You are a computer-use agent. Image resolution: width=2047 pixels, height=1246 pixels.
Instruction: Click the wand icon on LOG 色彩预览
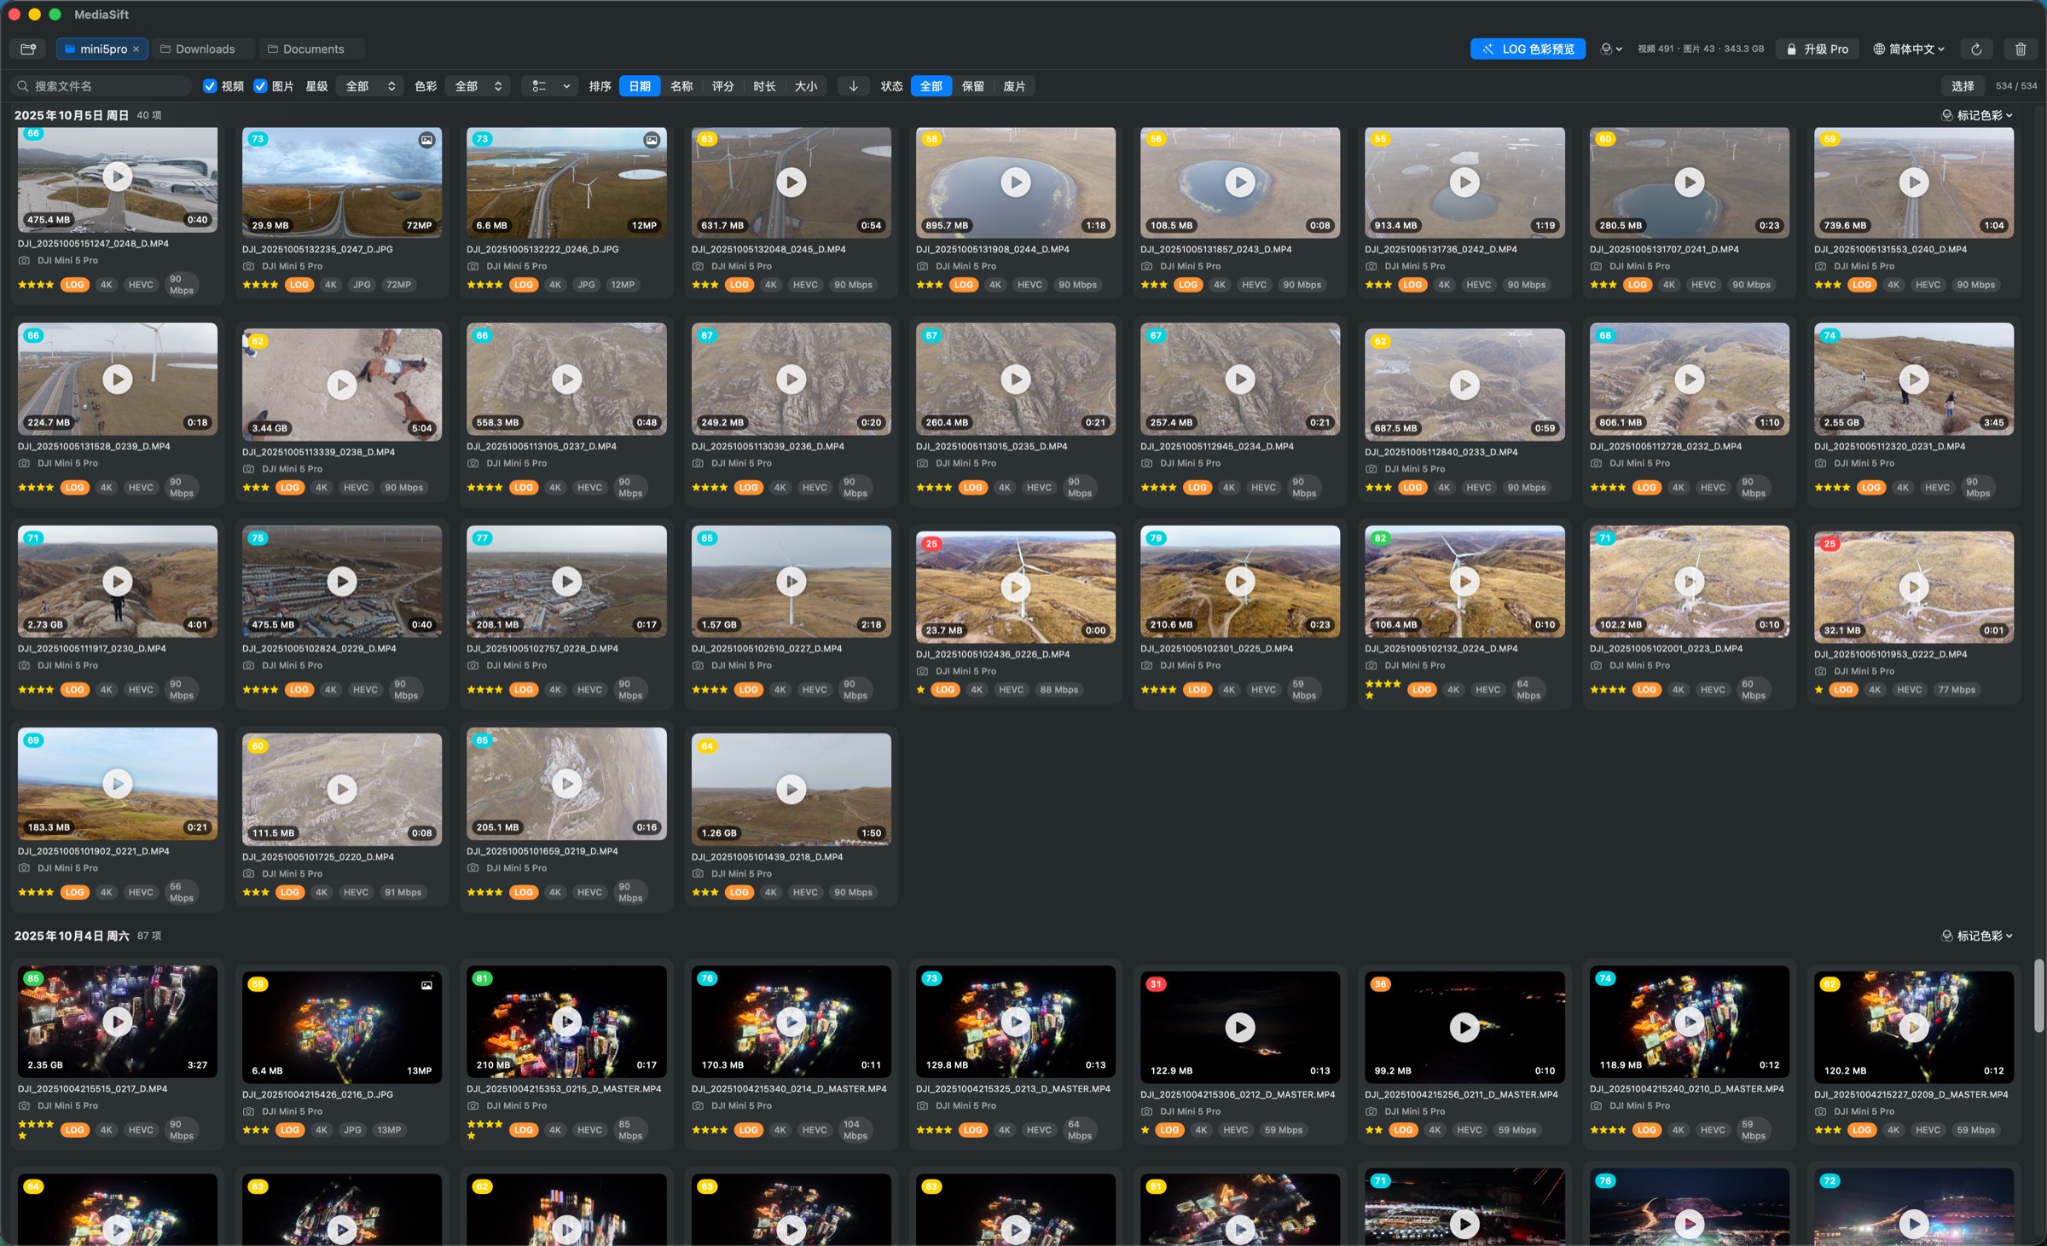pyautogui.click(x=1487, y=49)
